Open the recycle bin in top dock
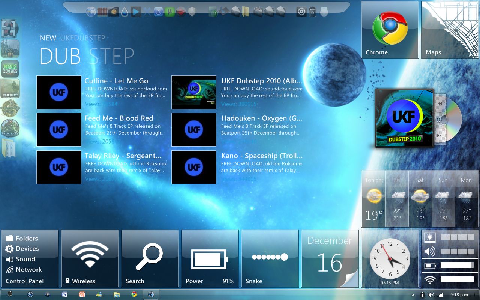The width and height of the screenshot is (480, 300). [313, 12]
